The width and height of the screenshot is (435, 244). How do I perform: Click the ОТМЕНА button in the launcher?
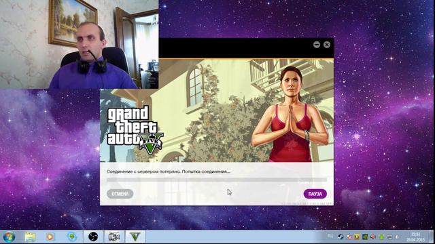click(120, 194)
